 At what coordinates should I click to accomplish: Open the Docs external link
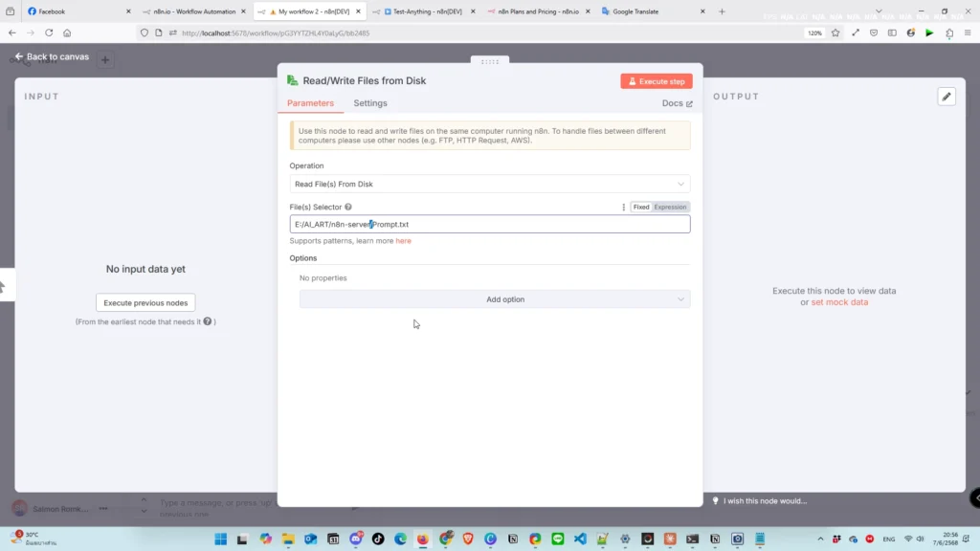click(x=677, y=103)
